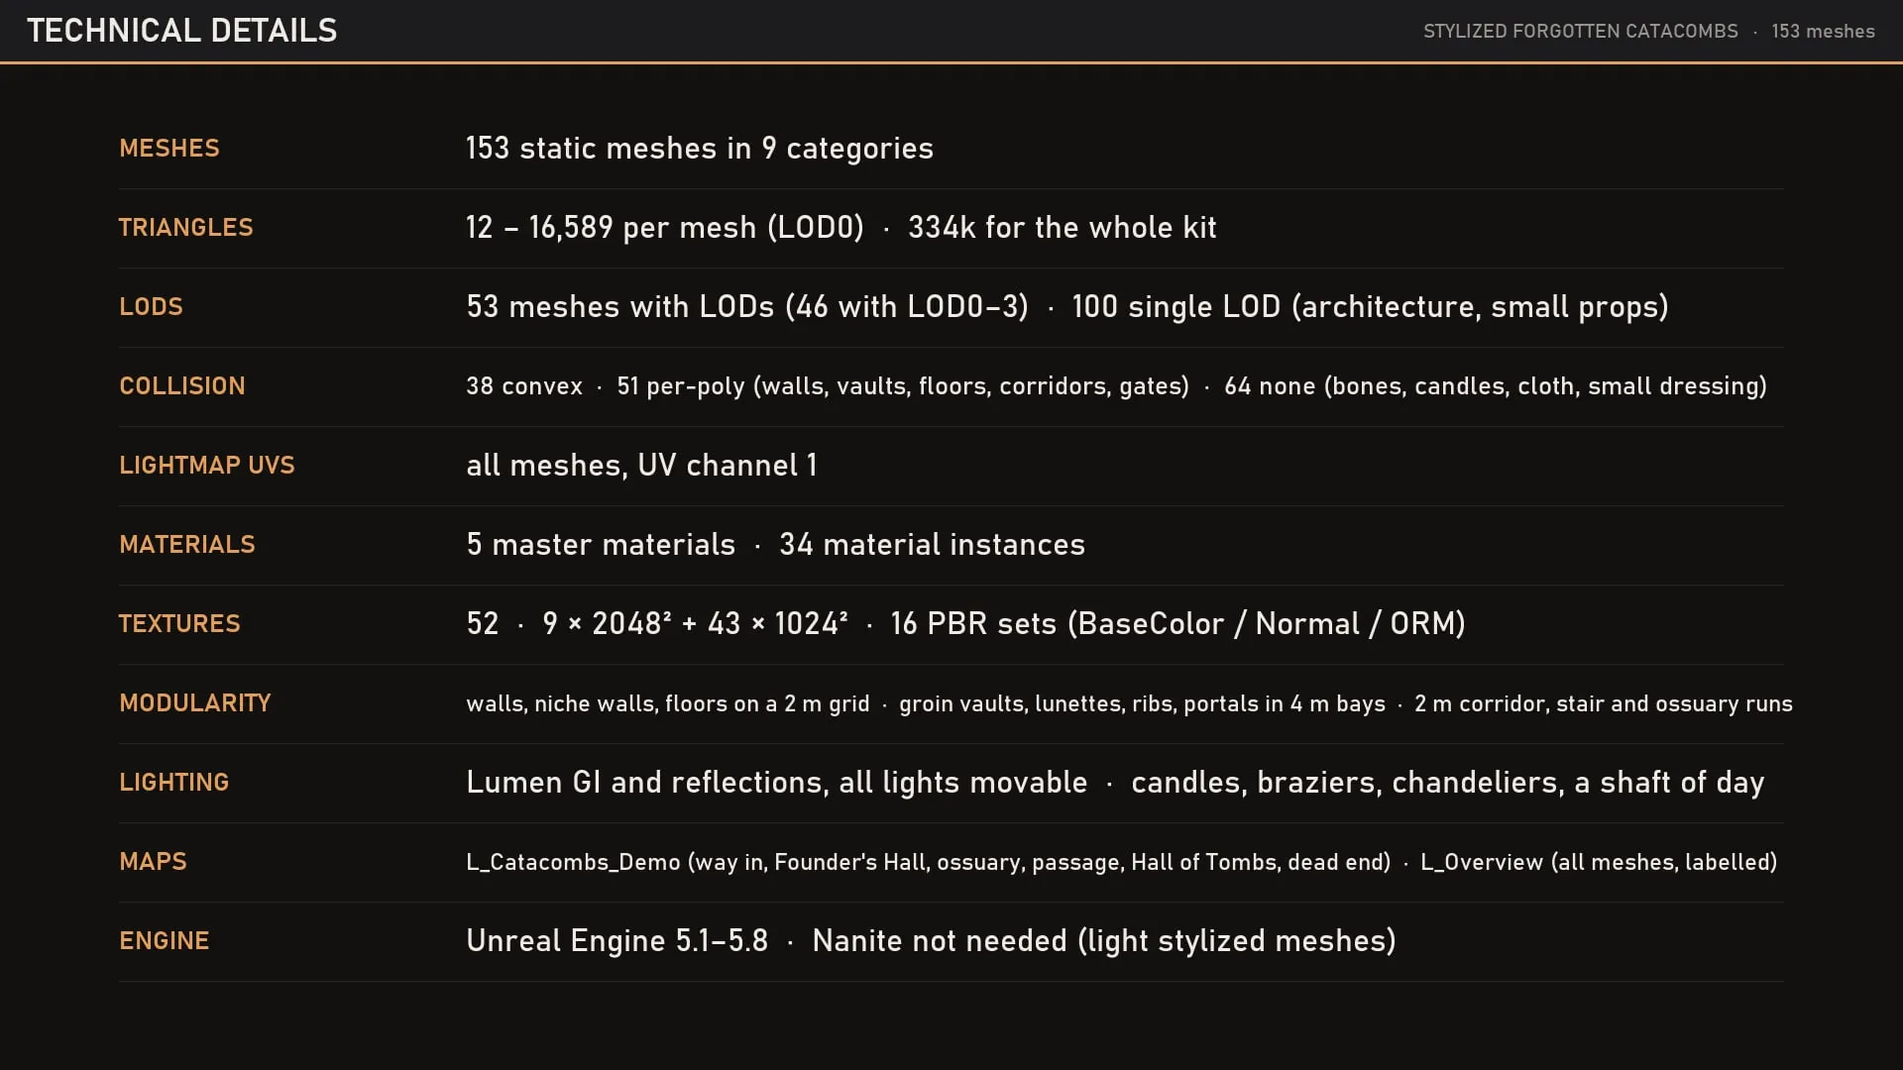Image resolution: width=1903 pixels, height=1070 pixels.
Task: Select the MODULARITY row label
Action: click(x=195, y=703)
